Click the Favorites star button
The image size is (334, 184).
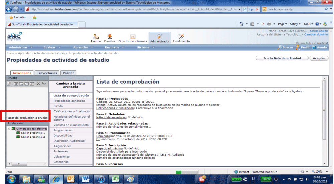coord(17,17)
